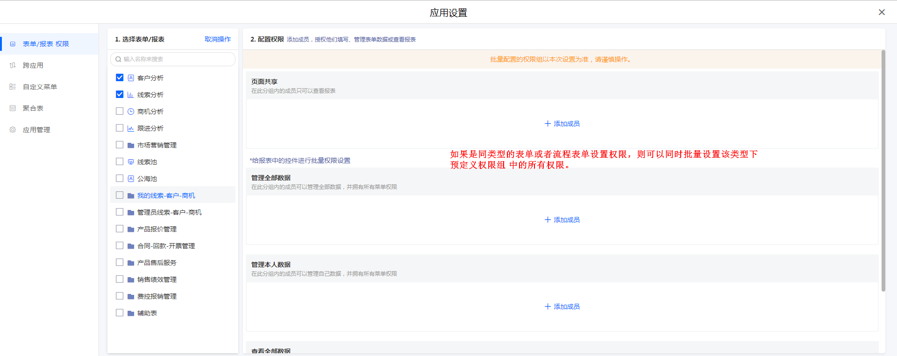Click 添加成员 under 页面共享
The image size is (897, 356).
pyautogui.click(x=562, y=124)
